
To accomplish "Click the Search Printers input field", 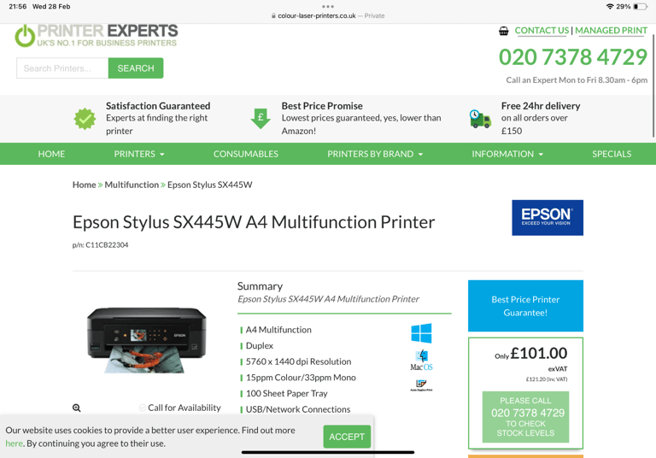I will (x=62, y=68).
